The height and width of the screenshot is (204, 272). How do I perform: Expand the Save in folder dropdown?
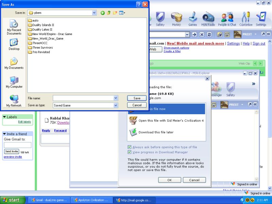94,13
